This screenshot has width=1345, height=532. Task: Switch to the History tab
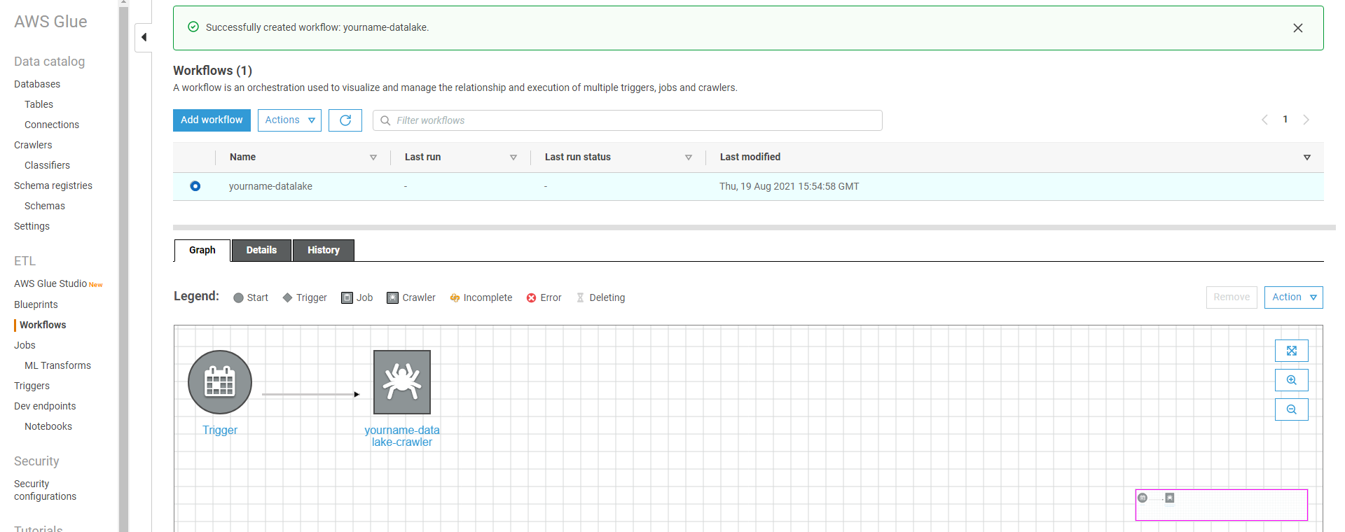324,250
